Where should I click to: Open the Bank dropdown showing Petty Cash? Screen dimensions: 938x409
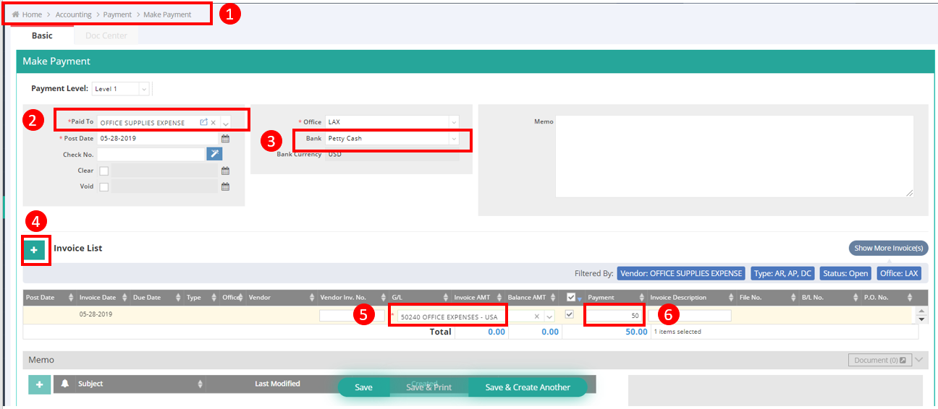453,139
